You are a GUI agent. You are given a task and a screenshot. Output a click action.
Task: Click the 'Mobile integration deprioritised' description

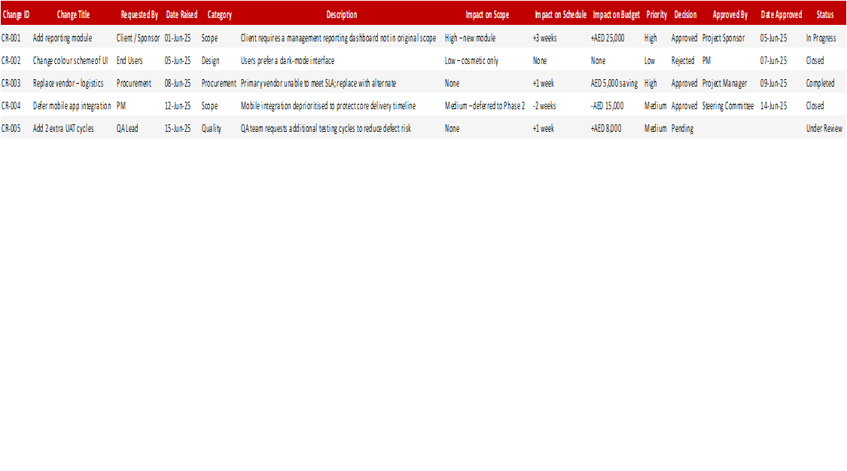tap(328, 106)
